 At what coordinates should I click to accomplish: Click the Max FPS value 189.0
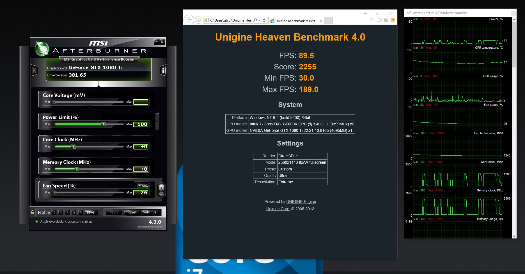[309, 90]
